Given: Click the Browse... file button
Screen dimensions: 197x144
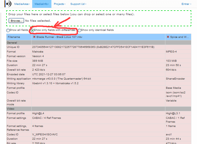Looking at the screenshot, I should click(x=16, y=21).
